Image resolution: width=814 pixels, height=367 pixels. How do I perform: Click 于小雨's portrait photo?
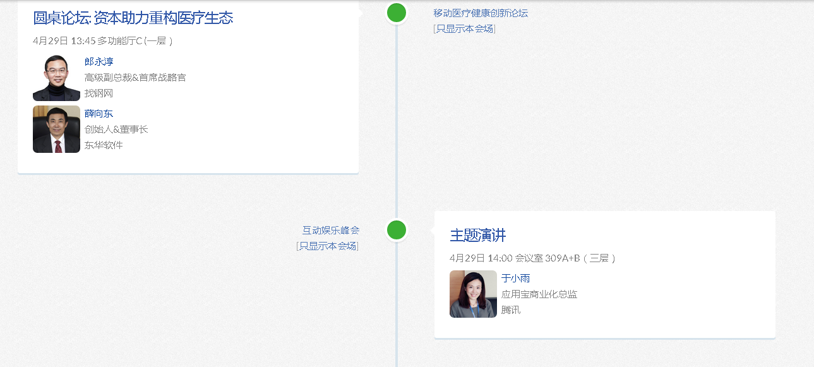tap(473, 294)
